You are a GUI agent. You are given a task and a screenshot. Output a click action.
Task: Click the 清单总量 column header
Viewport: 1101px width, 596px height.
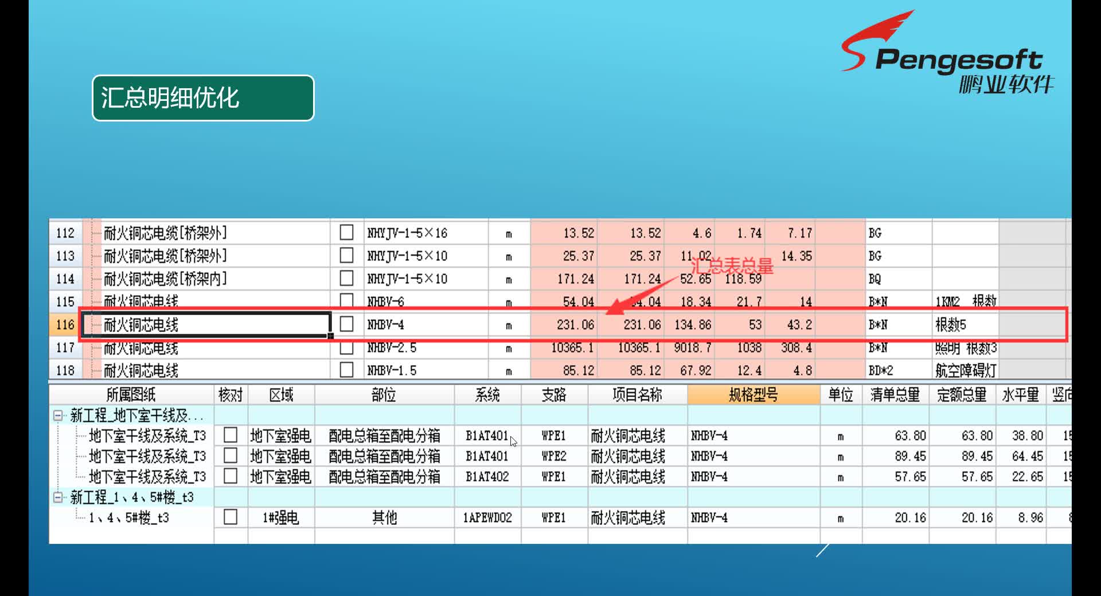(x=896, y=395)
